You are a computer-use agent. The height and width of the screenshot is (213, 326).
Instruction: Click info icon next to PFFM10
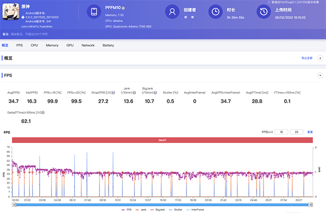tap(123, 8)
